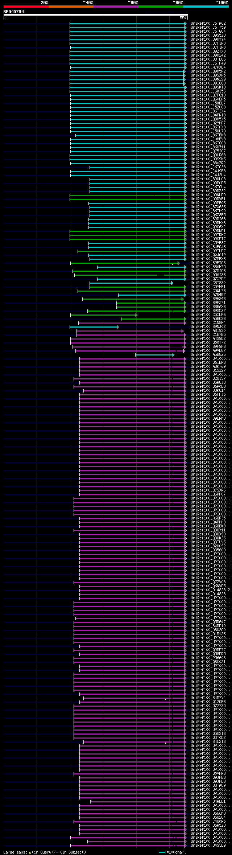Select the UniRef100_A5B8Z5 label

[208, 355]
